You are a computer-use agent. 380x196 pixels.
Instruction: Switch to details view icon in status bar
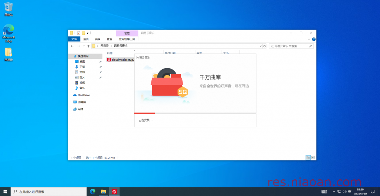(308, 157)
